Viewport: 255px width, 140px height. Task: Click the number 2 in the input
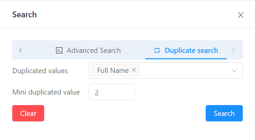point(97,93)
